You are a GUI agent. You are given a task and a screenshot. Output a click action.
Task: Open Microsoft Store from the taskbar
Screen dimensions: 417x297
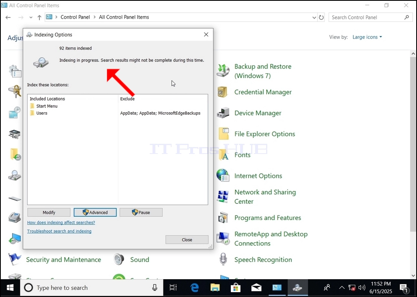pos(236,288)
